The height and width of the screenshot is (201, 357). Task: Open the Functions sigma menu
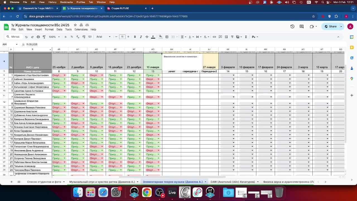[x=246, y=37]
